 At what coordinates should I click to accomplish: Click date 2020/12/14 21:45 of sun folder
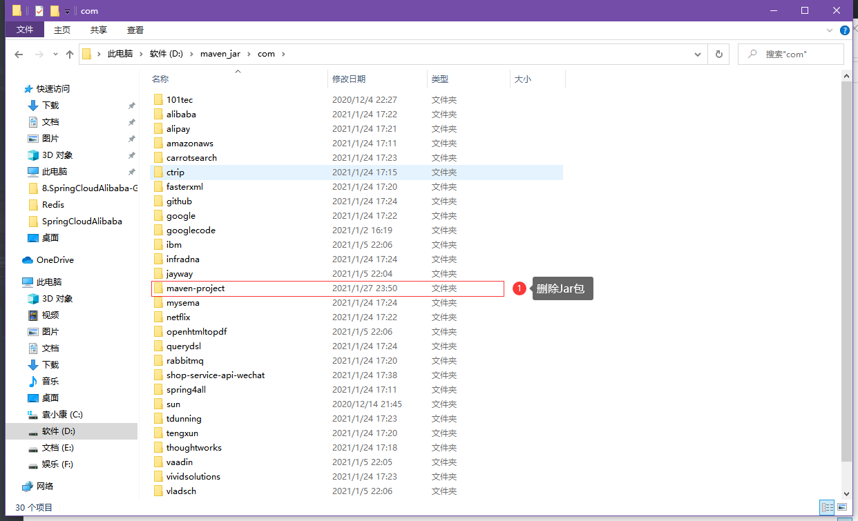click(x=367, y=404)
